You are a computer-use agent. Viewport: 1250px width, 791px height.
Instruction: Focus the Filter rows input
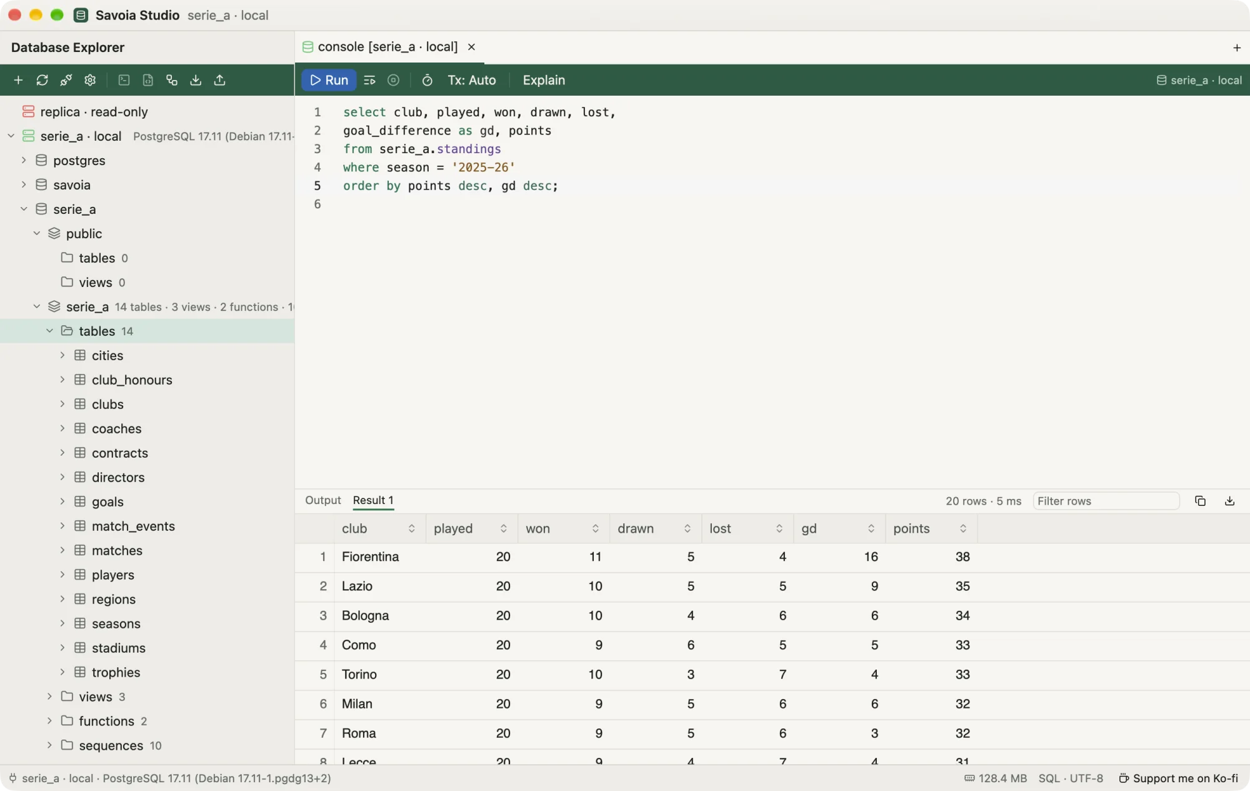coord(1106,501)
